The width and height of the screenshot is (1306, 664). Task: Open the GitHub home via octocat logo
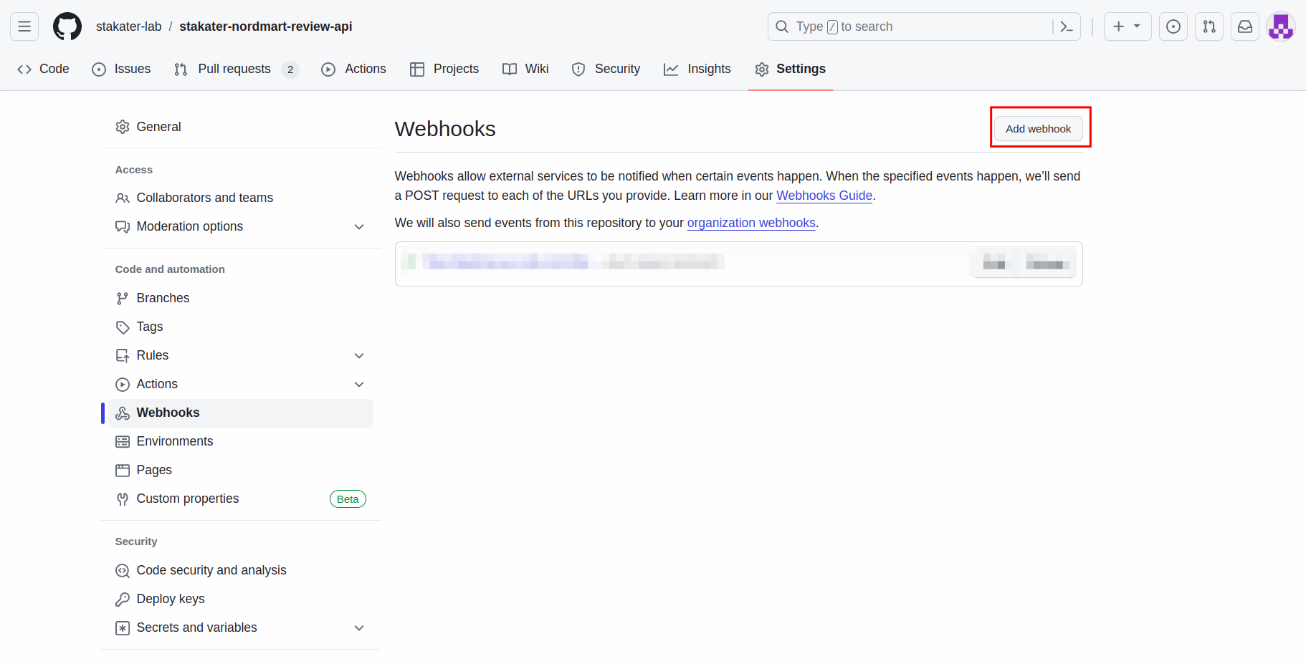[67, 27]
